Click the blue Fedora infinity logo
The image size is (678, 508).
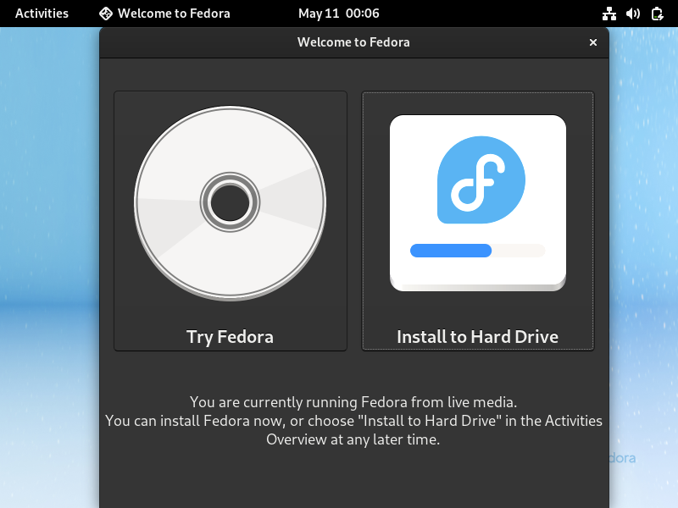coord(477,179)
